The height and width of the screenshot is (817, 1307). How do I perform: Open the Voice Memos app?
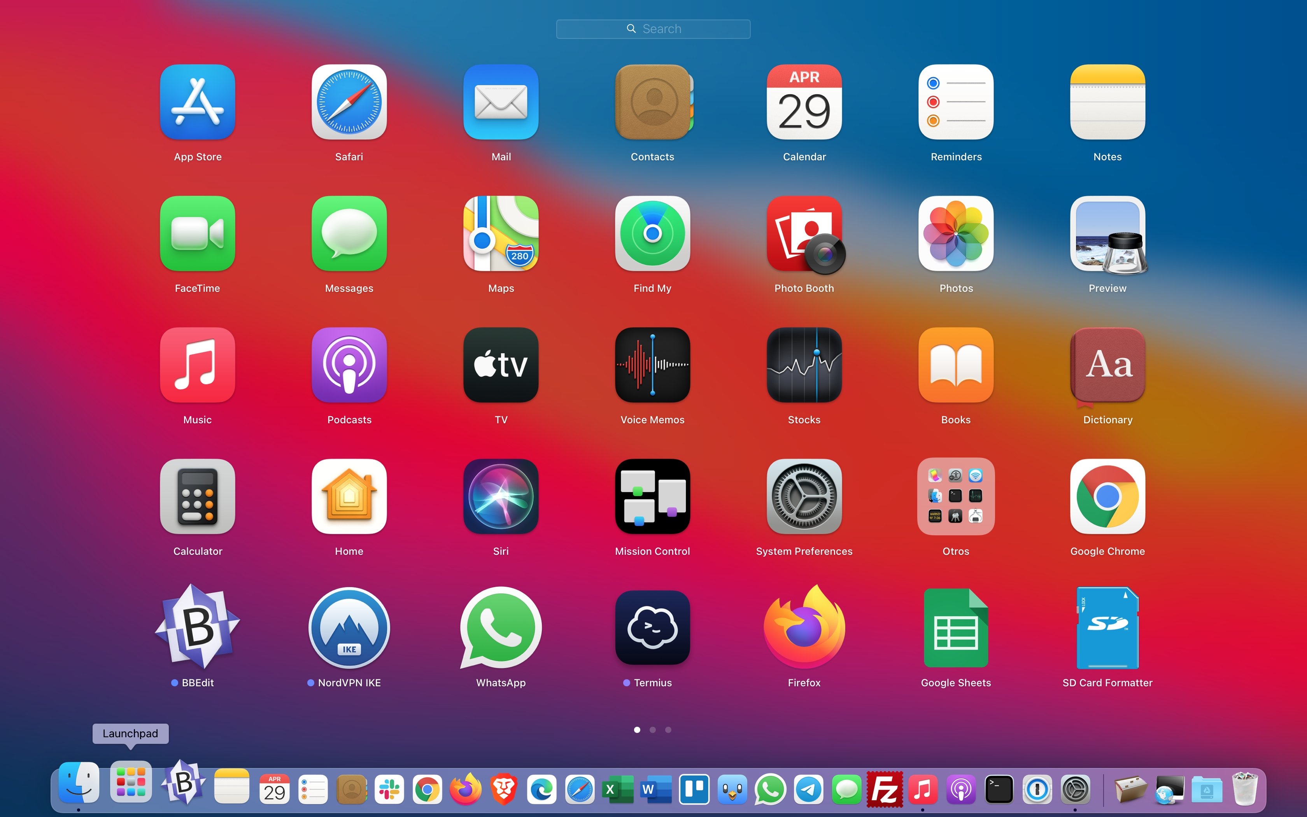[652, 365]
